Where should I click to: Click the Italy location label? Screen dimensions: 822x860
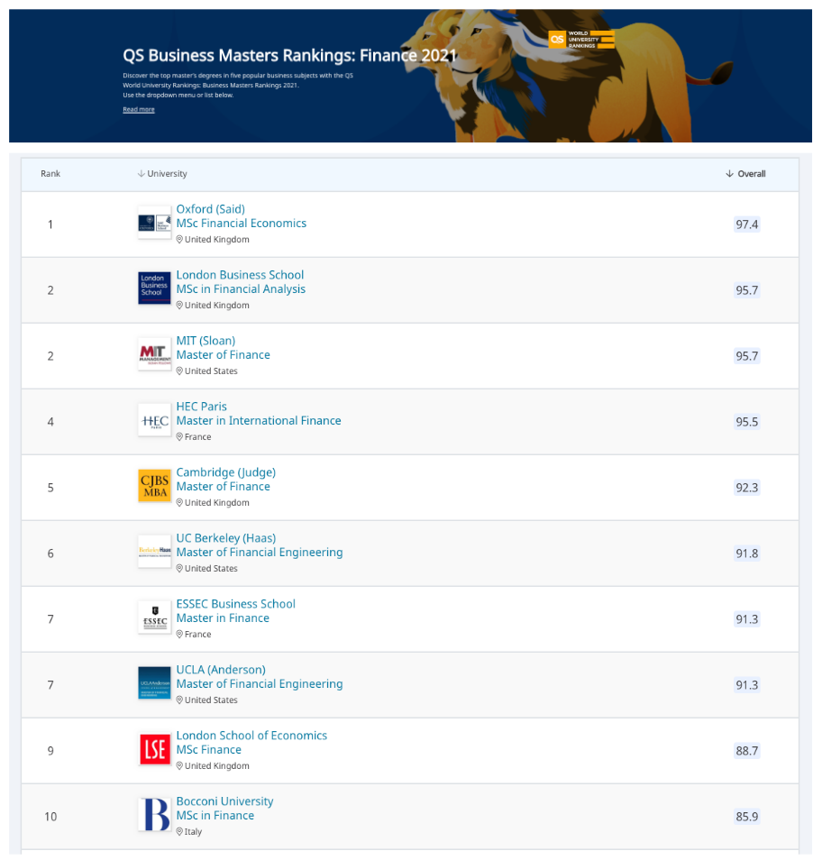[x=189, y=831]
